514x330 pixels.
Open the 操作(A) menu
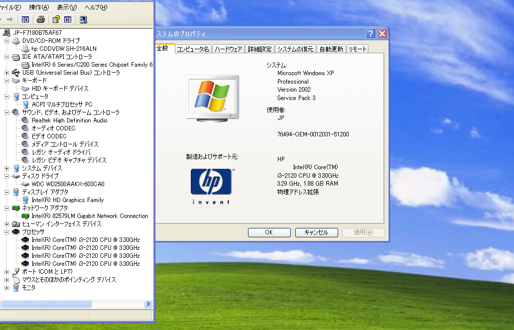coord(39,7)
